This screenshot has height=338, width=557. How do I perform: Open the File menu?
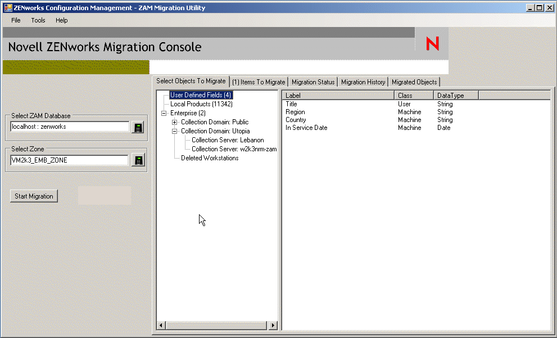[x=16, y=20]
